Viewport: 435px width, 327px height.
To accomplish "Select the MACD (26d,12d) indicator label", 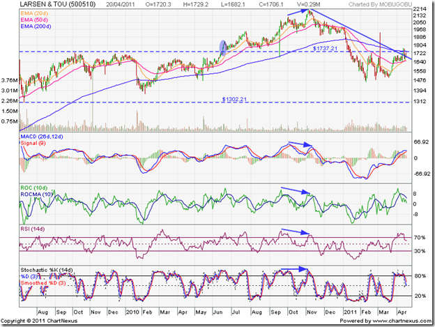I will tap(42, 137).
